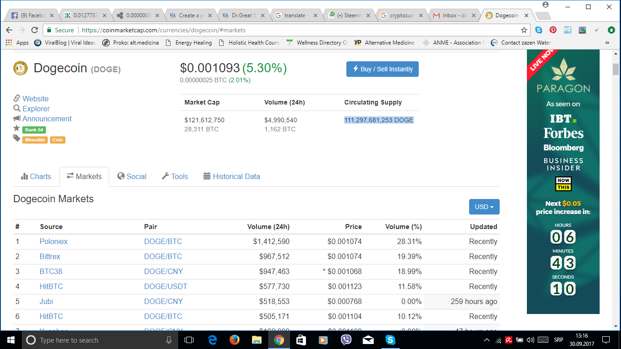Click the Paragon advertisement banner
621x349 pixels.
click(x=563, y=182)
